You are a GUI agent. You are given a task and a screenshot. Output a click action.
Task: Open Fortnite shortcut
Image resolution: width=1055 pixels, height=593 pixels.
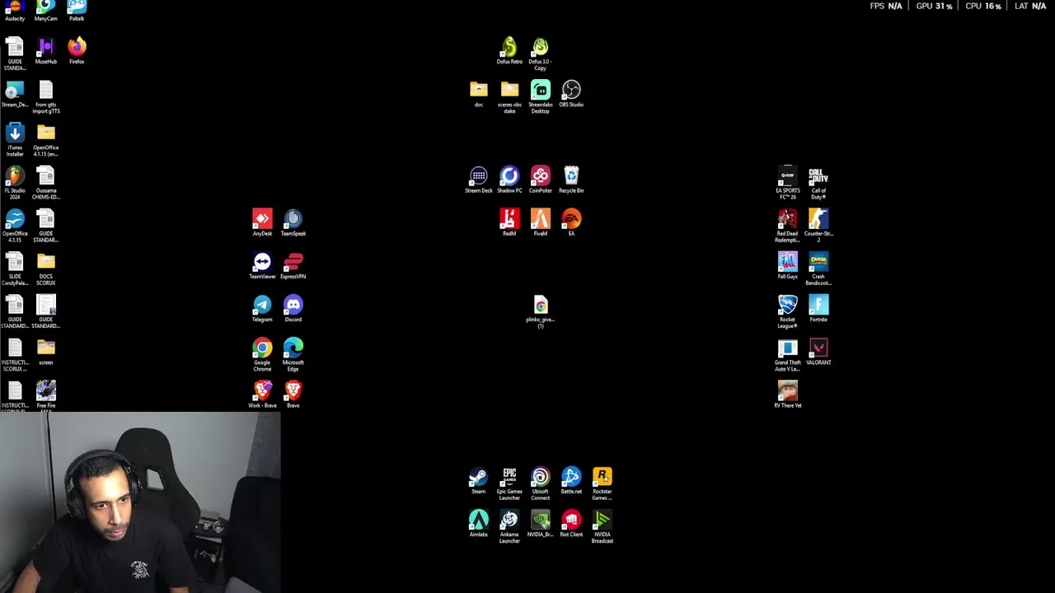pos(818,308)
